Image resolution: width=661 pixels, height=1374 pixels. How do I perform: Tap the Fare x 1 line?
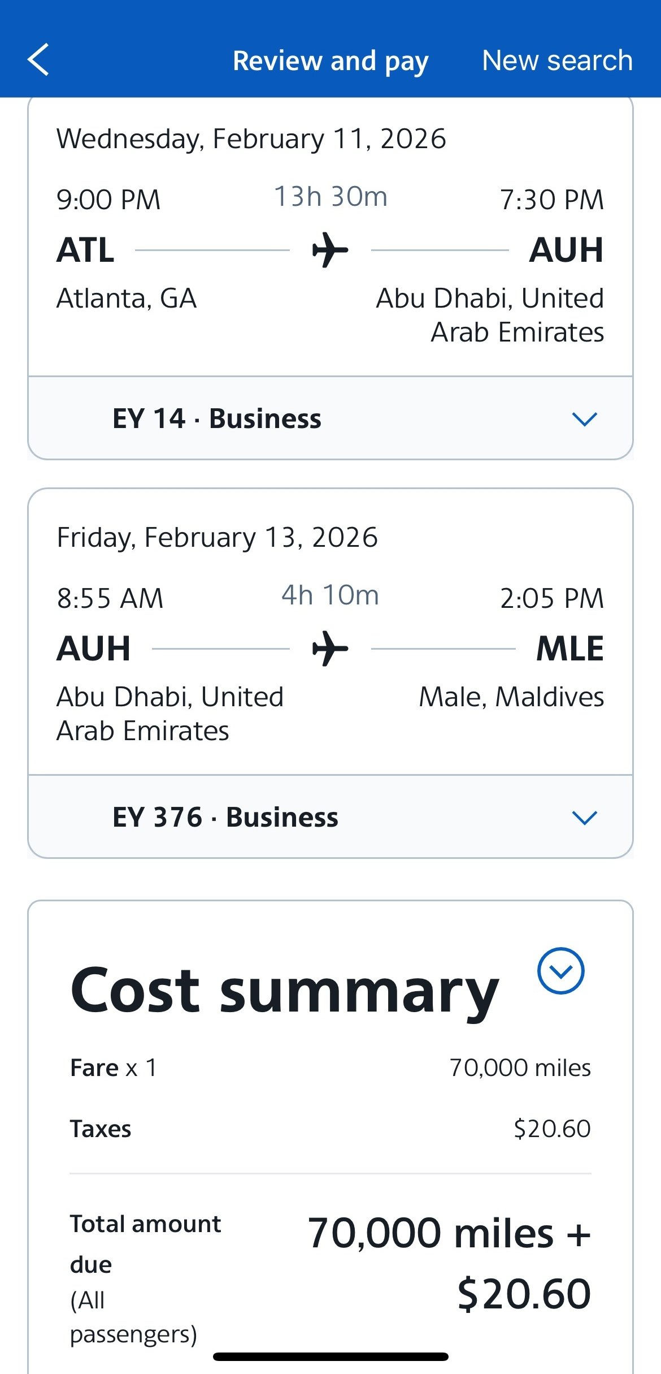[114, 1068]
